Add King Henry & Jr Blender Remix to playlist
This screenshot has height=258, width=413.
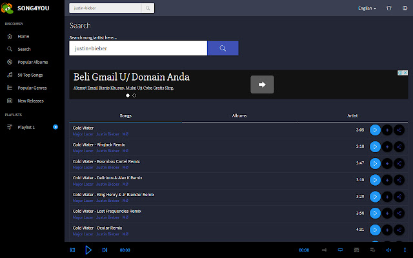click(x=387, y=197)
